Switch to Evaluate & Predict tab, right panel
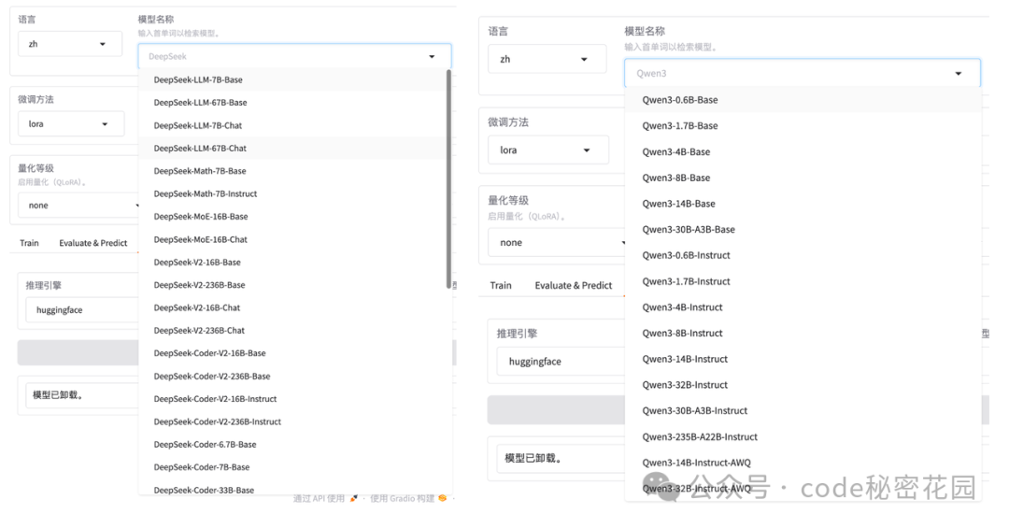The height and width of the screenshot is (528, 1009). click(x=574, y=285)
